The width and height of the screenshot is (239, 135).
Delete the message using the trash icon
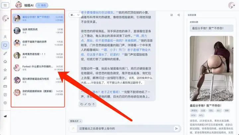pyautogui.click(x=93, y=104)
